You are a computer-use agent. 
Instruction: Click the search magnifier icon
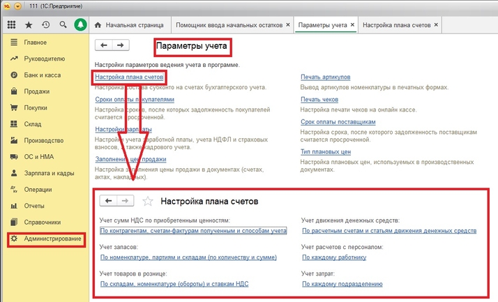click(x=63, y=24)
